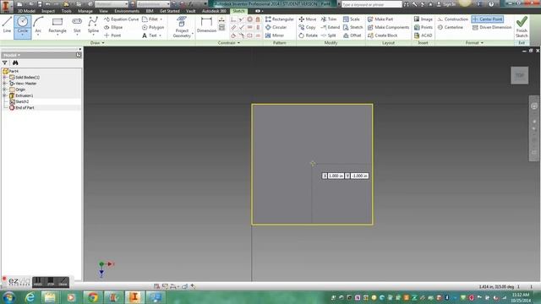Toggle Driven Dimension
Viewport: 541px width, 304px height.
(492, 27)
